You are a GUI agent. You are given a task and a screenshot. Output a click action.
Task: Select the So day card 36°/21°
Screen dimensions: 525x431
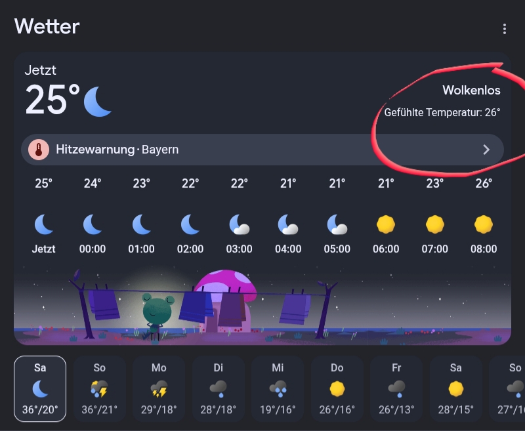tap(100, 388)
